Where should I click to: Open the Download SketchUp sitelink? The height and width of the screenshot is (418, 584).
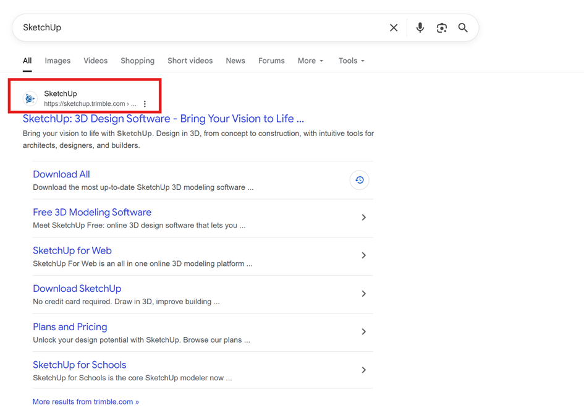coord(77,289)
